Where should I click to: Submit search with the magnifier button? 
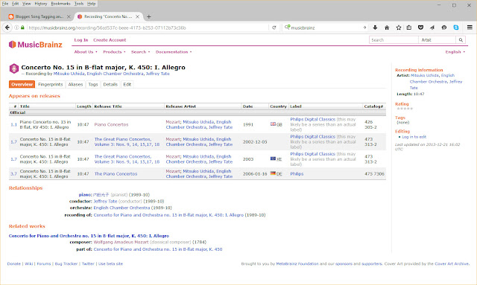pyautogui.click(x=461, y=39)
